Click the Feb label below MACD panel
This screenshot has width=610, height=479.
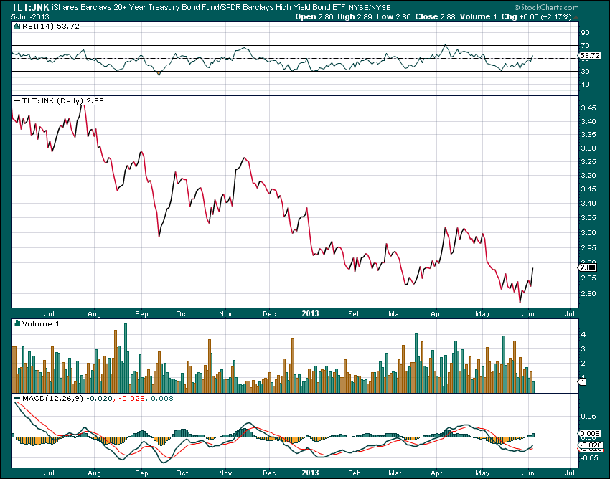[354, 473]
